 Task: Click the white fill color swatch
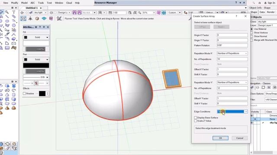(36, 43)
